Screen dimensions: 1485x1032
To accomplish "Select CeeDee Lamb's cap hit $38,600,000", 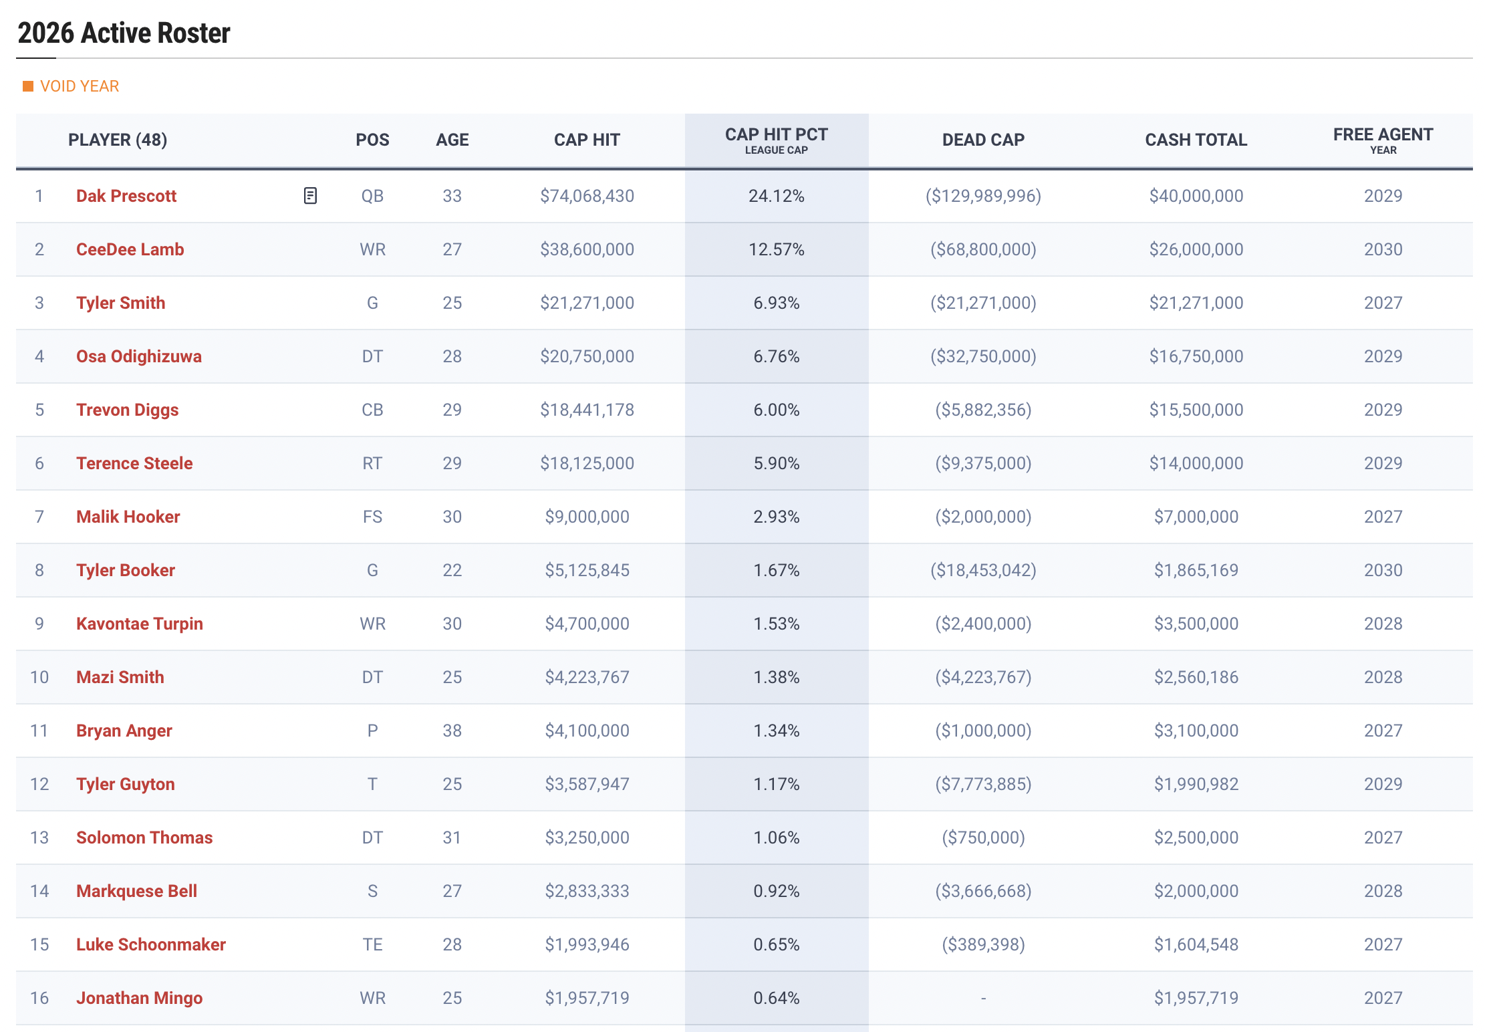I will tap(587, 249).
